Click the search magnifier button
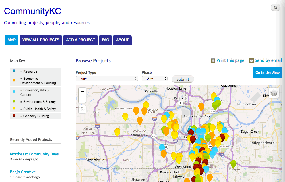 point(276,7)
